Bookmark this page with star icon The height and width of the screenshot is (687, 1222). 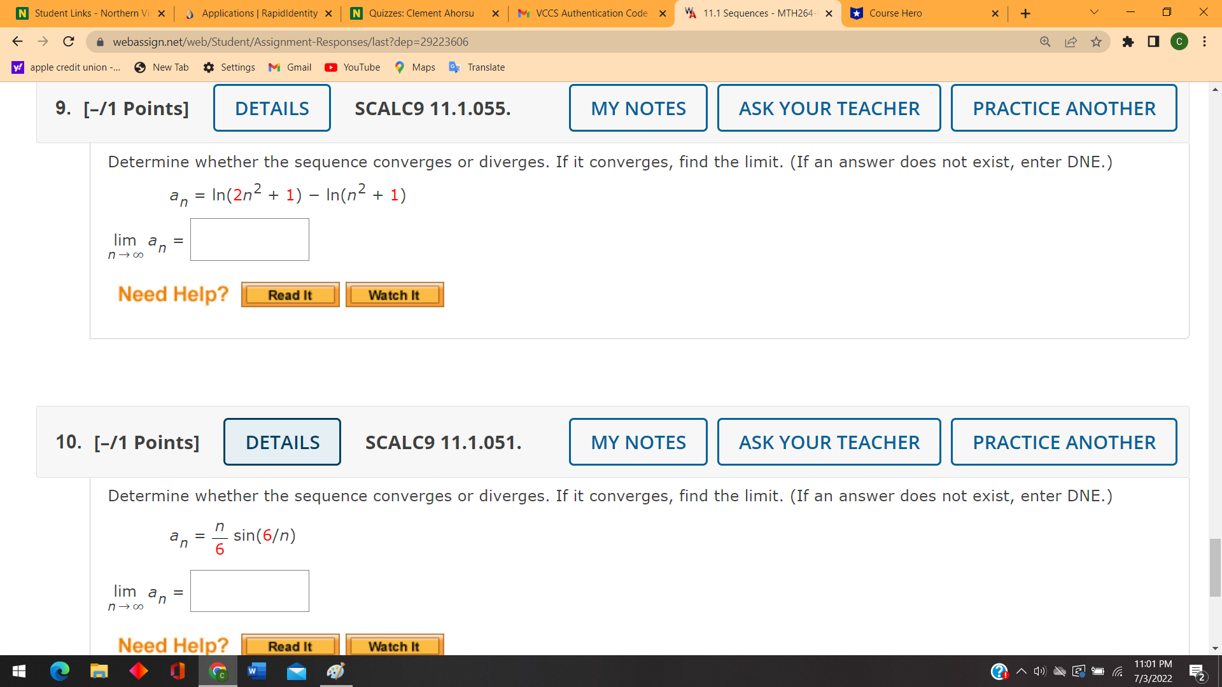pyautogui.click(x=1096, y=41)
